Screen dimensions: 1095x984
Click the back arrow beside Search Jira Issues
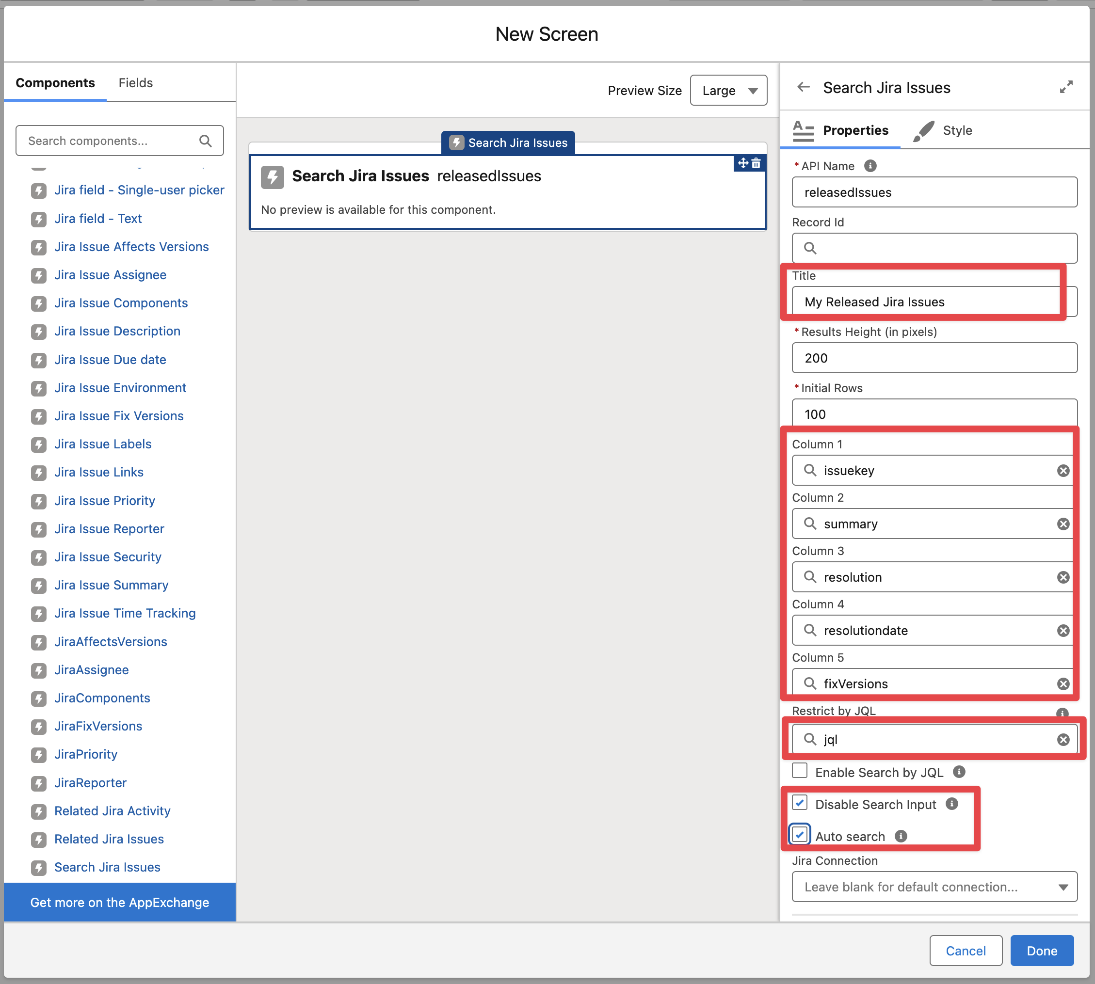click(x=804, y=87)
